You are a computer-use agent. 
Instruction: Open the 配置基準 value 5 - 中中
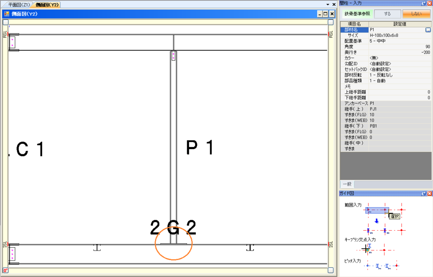[x=400, y=41]
